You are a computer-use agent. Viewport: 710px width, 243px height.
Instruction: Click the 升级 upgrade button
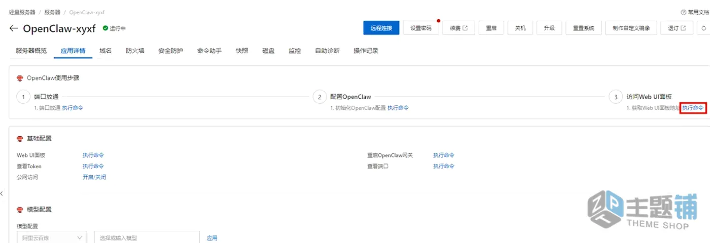549,28
